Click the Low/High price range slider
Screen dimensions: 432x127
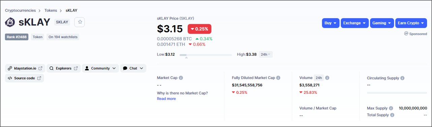tap(206, 55)
